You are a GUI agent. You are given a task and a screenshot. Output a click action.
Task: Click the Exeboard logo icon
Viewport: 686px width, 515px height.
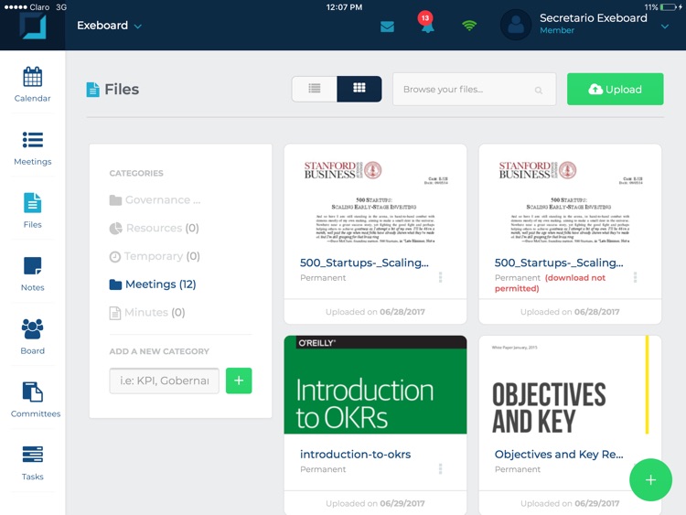tap(32, 27)
